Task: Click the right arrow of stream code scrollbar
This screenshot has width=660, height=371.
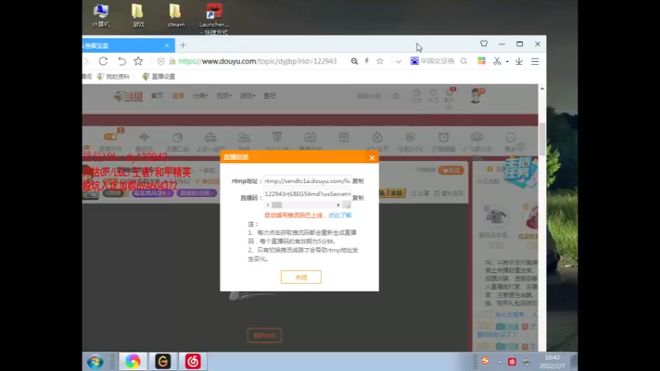Action: 338,204
